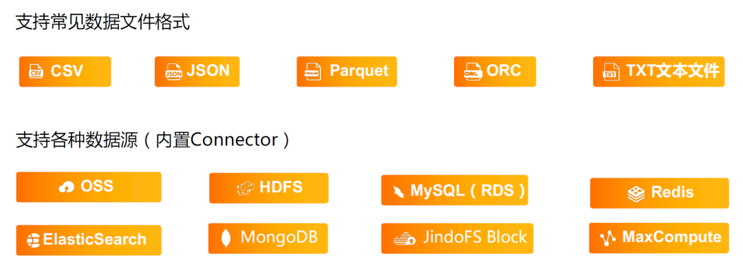Select the MySQL (RDS) connector button
Viewport: 743px width, 278px height.
(455, 191)
